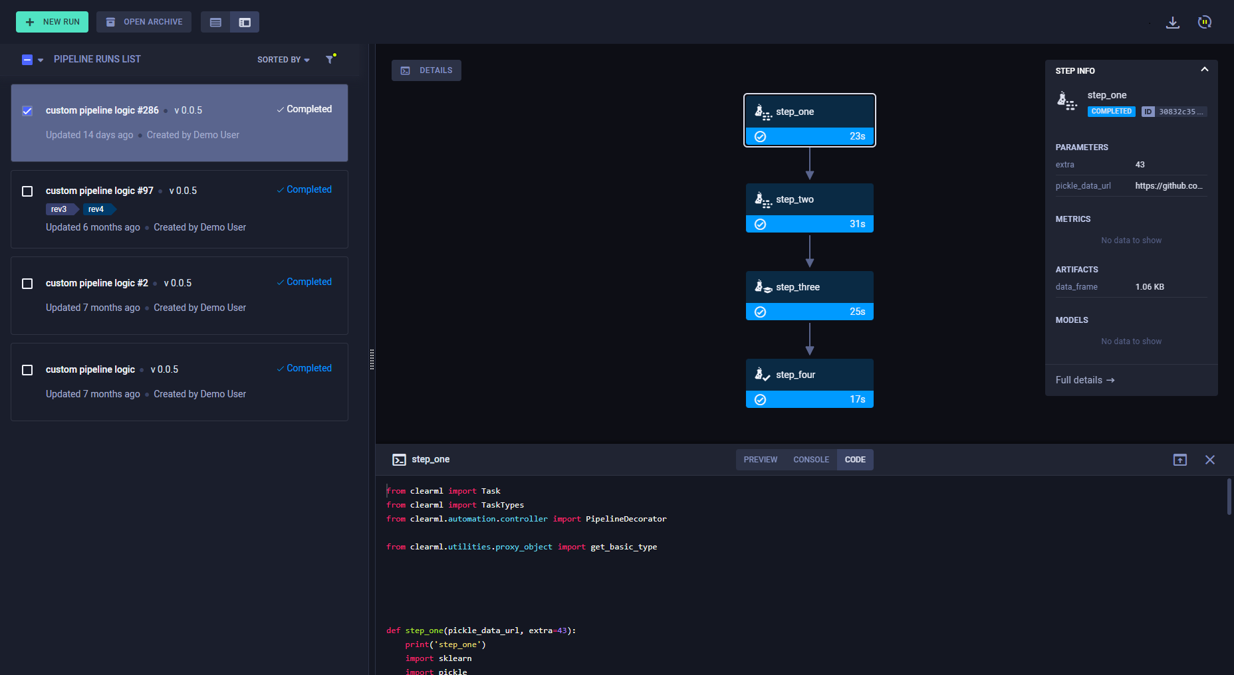
Task: Check the custom pipeline logic #97 checkbox
Action: (27, 191)
